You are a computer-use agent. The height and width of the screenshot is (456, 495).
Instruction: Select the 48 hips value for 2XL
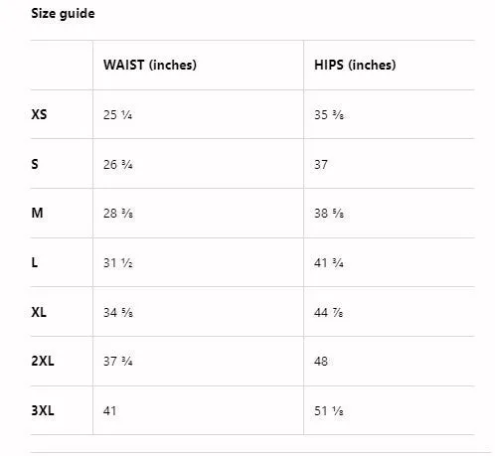click(x=321, y=361)
